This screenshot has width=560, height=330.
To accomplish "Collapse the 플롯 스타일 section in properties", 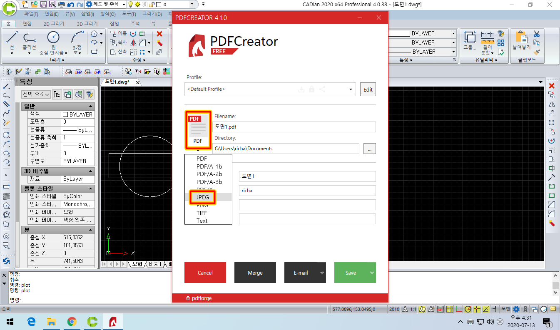I will click(x=90, y=189).
